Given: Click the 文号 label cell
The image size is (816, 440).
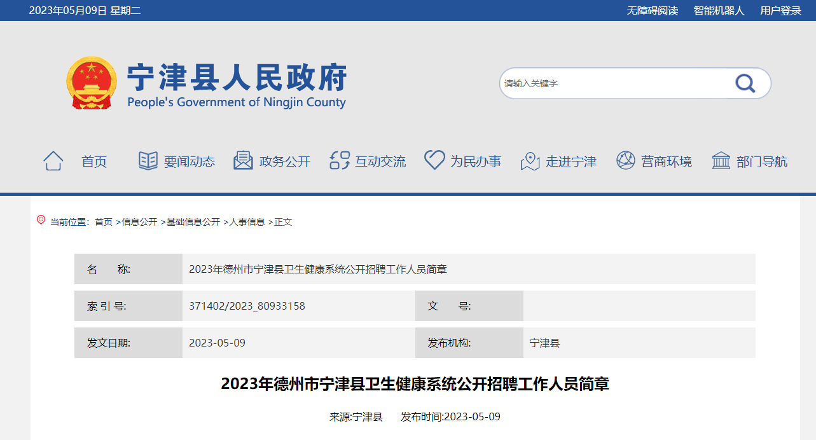Looking at the screenshot, I should [x=469, y=306].
